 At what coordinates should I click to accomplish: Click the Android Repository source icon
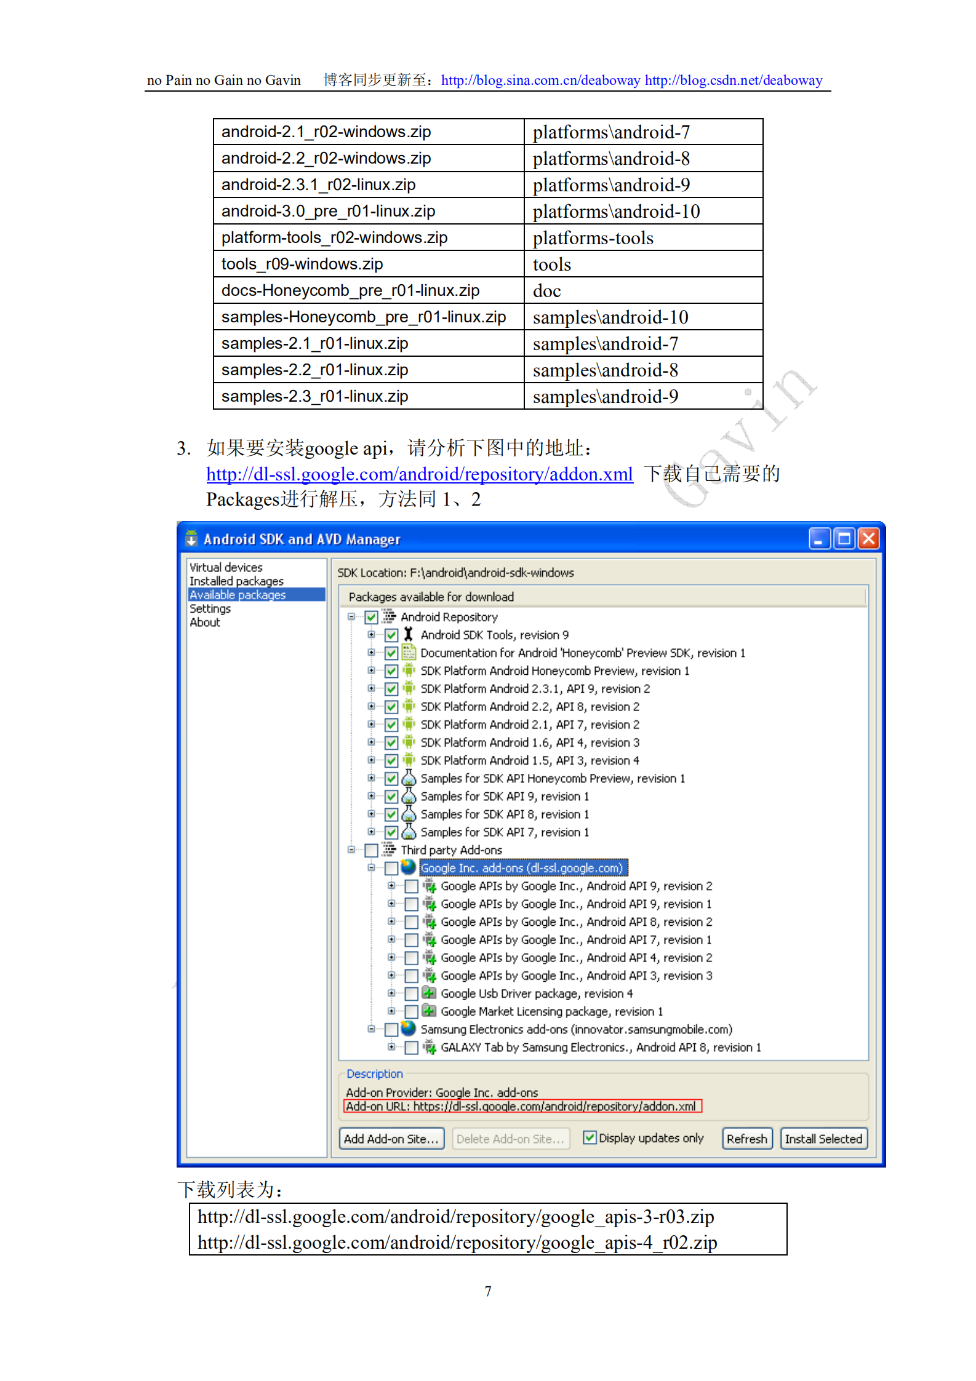tap(389, 616)
